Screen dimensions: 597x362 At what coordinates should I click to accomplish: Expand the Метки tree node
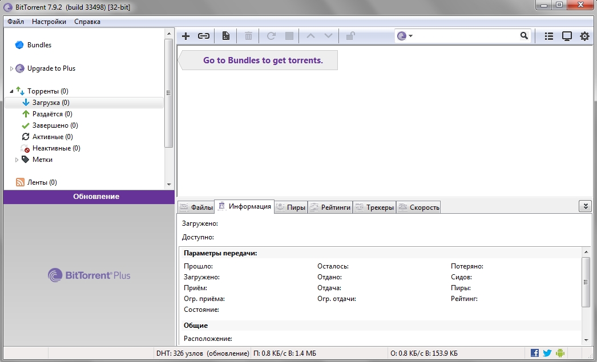coord(17,160)
